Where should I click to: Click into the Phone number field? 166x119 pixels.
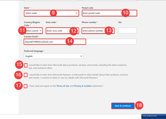[x=93, y=31]
